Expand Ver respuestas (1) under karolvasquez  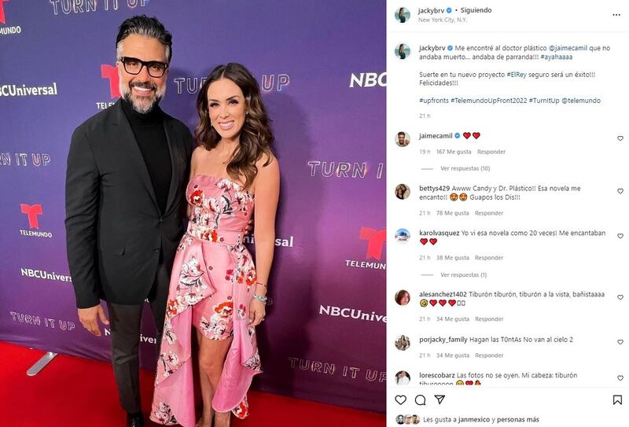pos(463,275)
